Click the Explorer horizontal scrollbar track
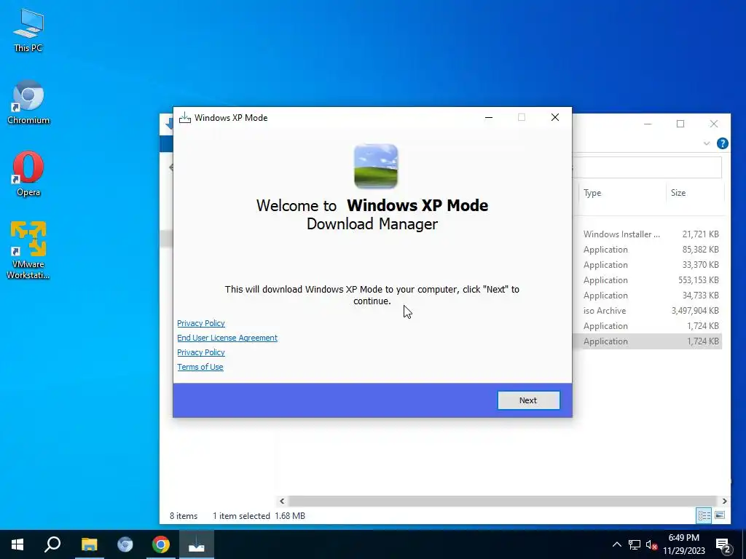The height and width of the screenshot is (559, 746). 502,501
